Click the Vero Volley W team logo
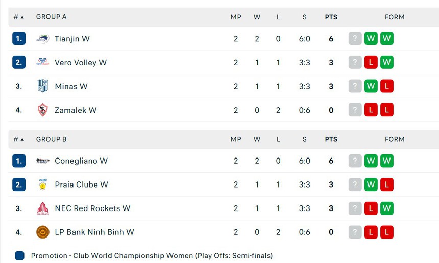 [x=43, y=63]
